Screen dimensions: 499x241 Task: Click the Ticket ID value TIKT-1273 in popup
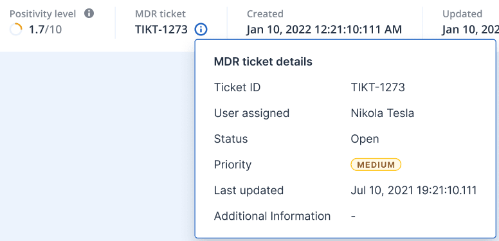pyautogui.click(x=377, y=87)
